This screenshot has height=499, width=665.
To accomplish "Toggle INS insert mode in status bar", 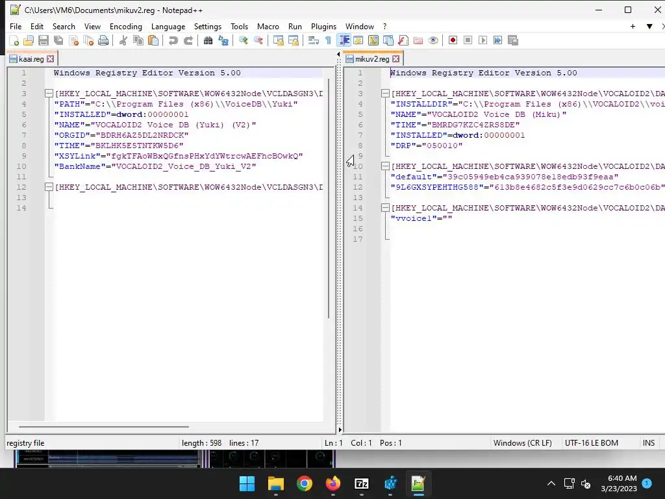I will coord(649,443).
